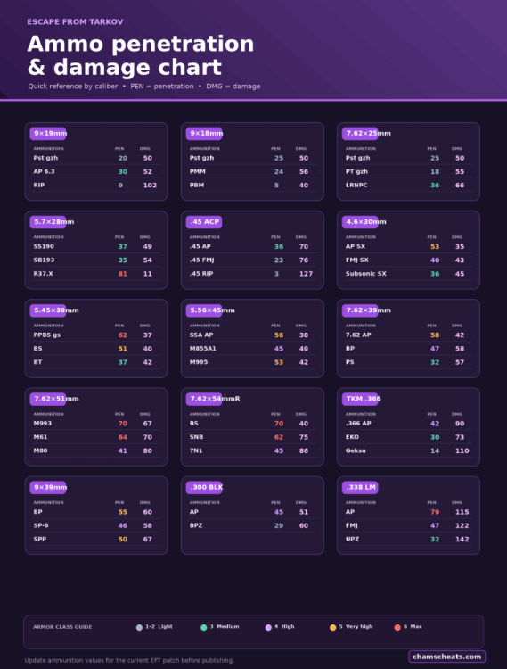The width and height of the screenshot is (507, 669).
Task: Select the .338 LM caliber badge
Action: [x=360, y=487]
